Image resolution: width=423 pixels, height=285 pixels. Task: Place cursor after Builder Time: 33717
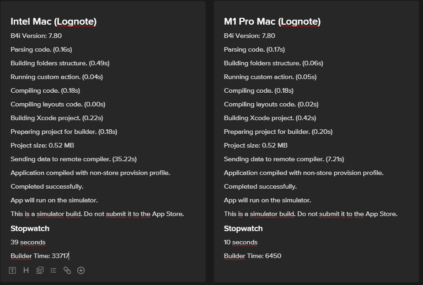point(69,256)
